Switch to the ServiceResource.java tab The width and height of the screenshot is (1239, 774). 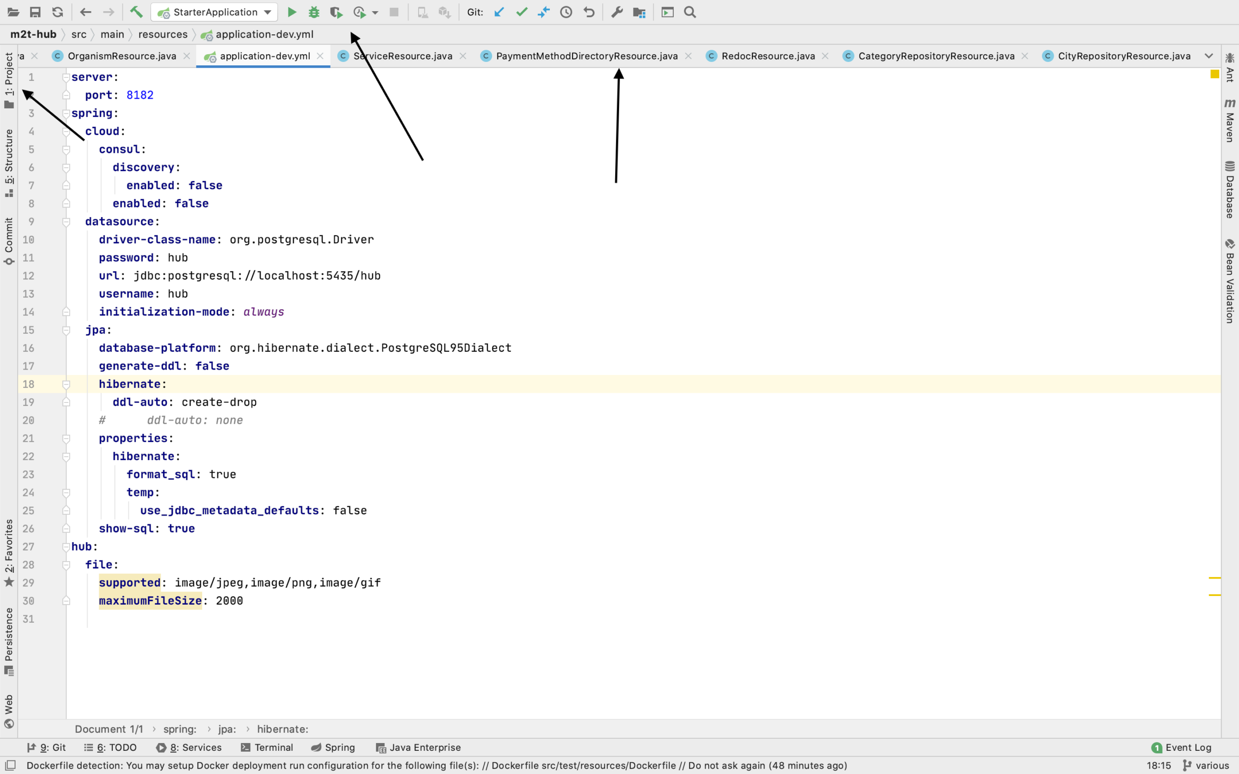[403, 56]
